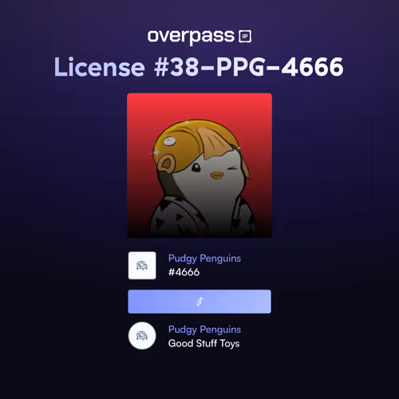Select the #4666 token number text

pos(184,272)
